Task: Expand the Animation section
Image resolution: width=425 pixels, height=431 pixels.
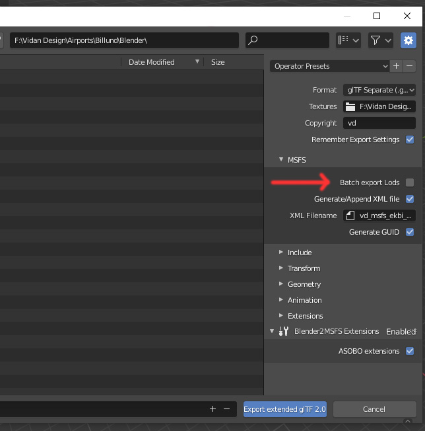Action: point(304,300)
